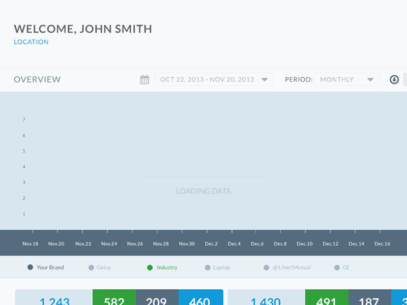Toggle the Your Brand legend series
This screenshot has width=407, height=305.
coord(46,267)
